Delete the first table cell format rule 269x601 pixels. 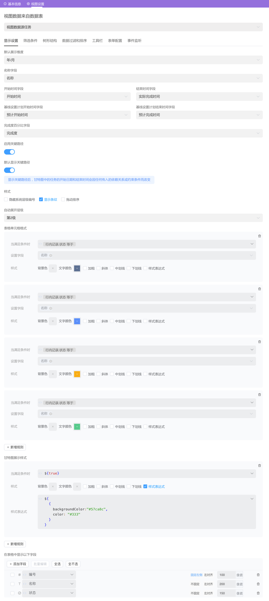pyautogui.click(x=259, y=236)
